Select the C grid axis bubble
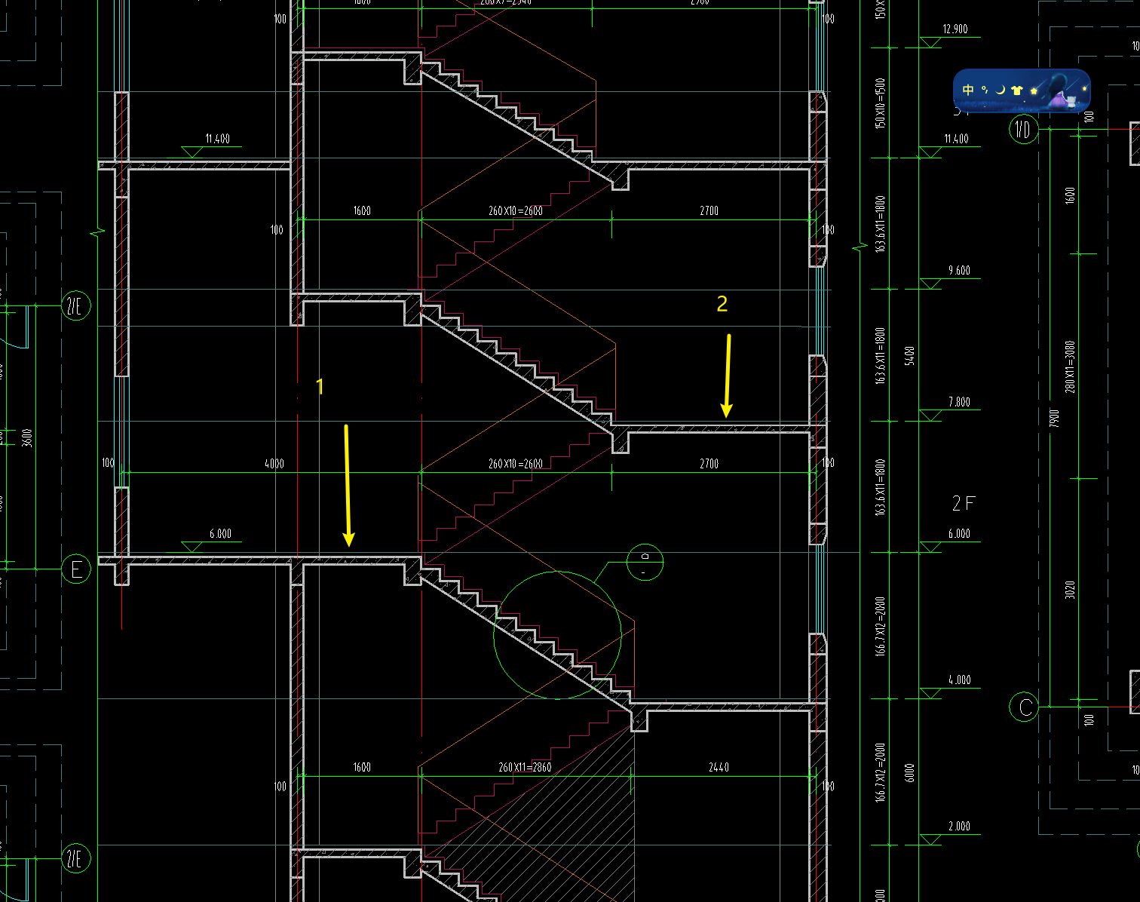Image resolution: width=1140 pixels, height=902 pixels. [1024, 707]
